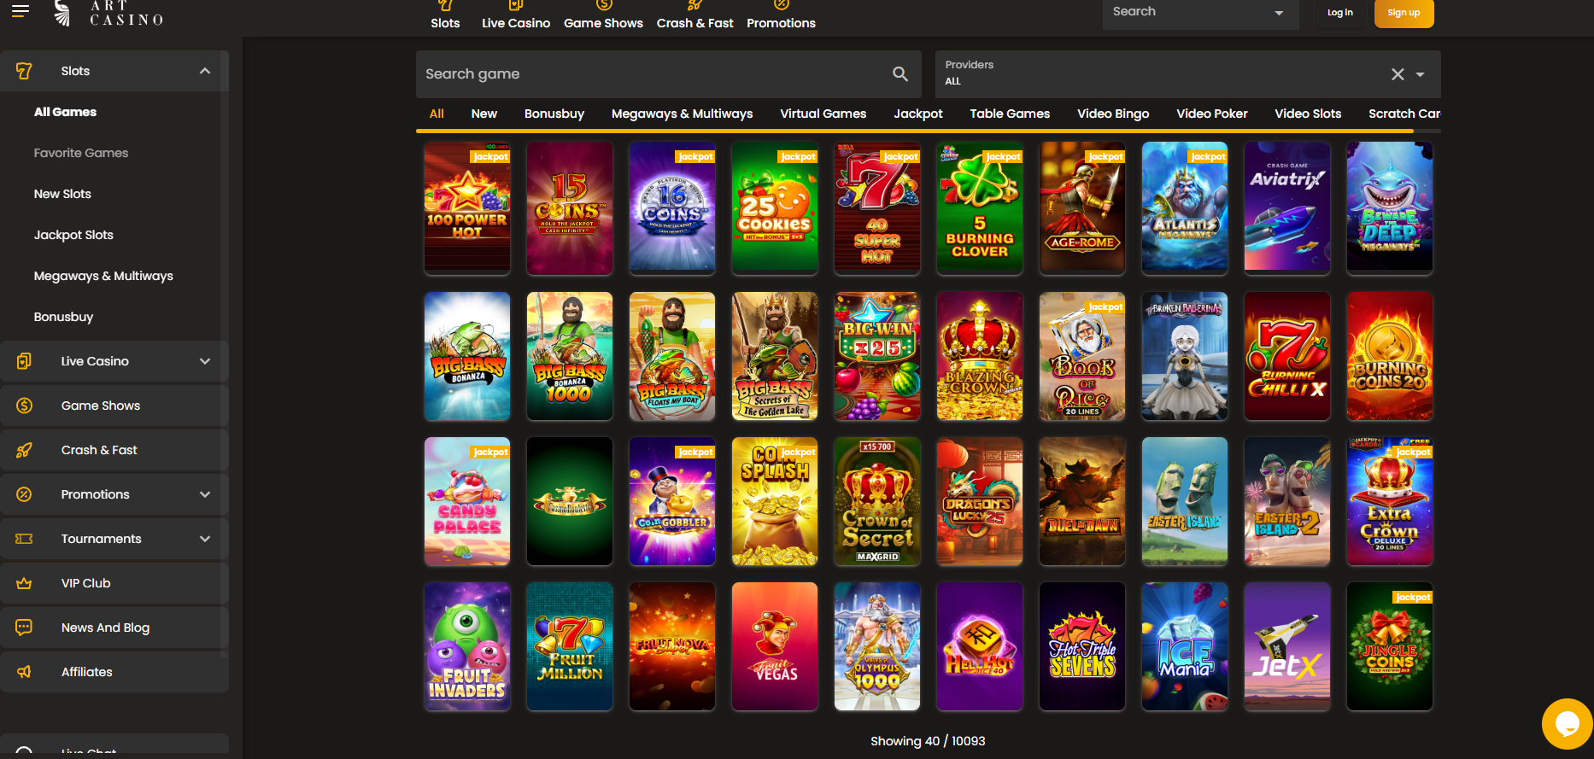
Task: Open the live chat bubble button
Action: click(1567, 724)
